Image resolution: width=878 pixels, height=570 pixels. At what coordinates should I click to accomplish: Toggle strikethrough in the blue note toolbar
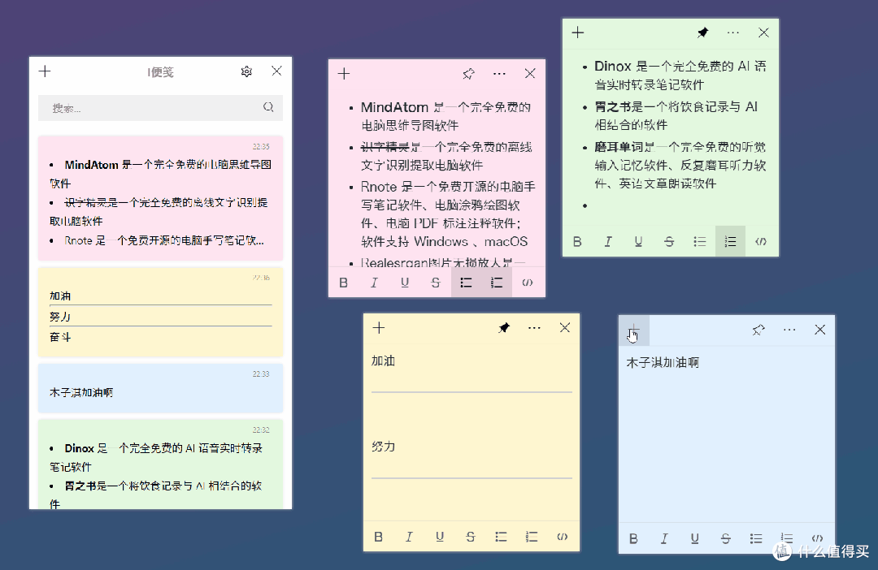click(x=725, y=538)
